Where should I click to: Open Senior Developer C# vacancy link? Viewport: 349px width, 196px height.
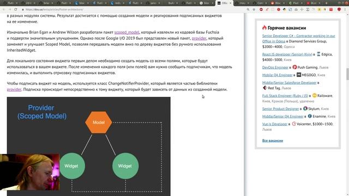pos(298,39)
